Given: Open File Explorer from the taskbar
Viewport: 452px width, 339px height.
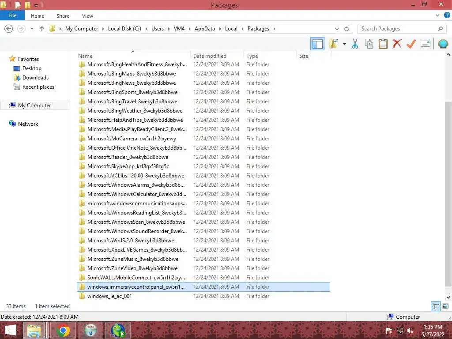Looking at the screenshot, I should 34,330.
